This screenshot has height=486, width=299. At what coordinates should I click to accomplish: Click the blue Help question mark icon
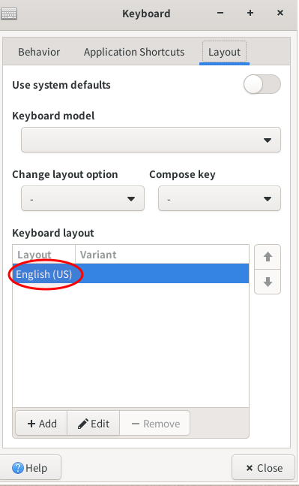[x=18, y=467]
